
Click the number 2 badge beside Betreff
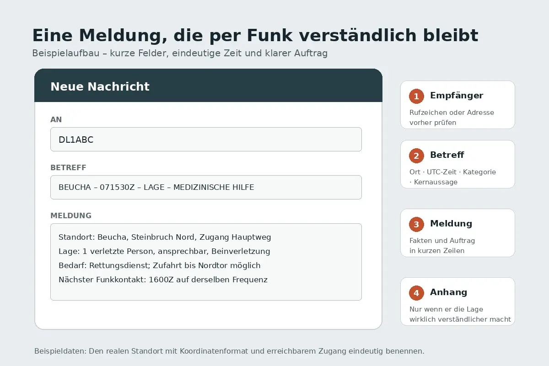point(416,156)
